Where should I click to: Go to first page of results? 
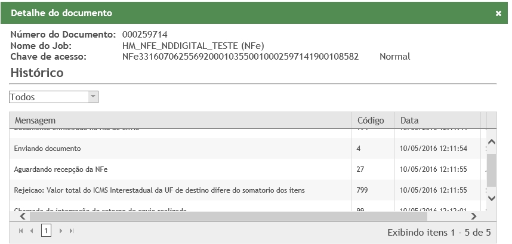point(21,231)
